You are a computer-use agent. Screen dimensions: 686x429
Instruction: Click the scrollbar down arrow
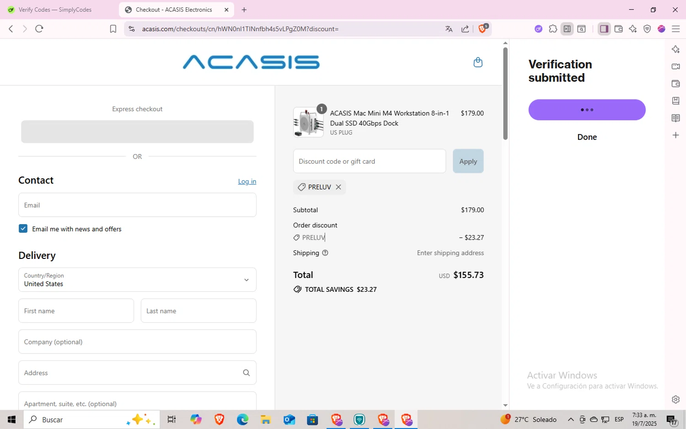pyautogui.click(x=505, y=405)
